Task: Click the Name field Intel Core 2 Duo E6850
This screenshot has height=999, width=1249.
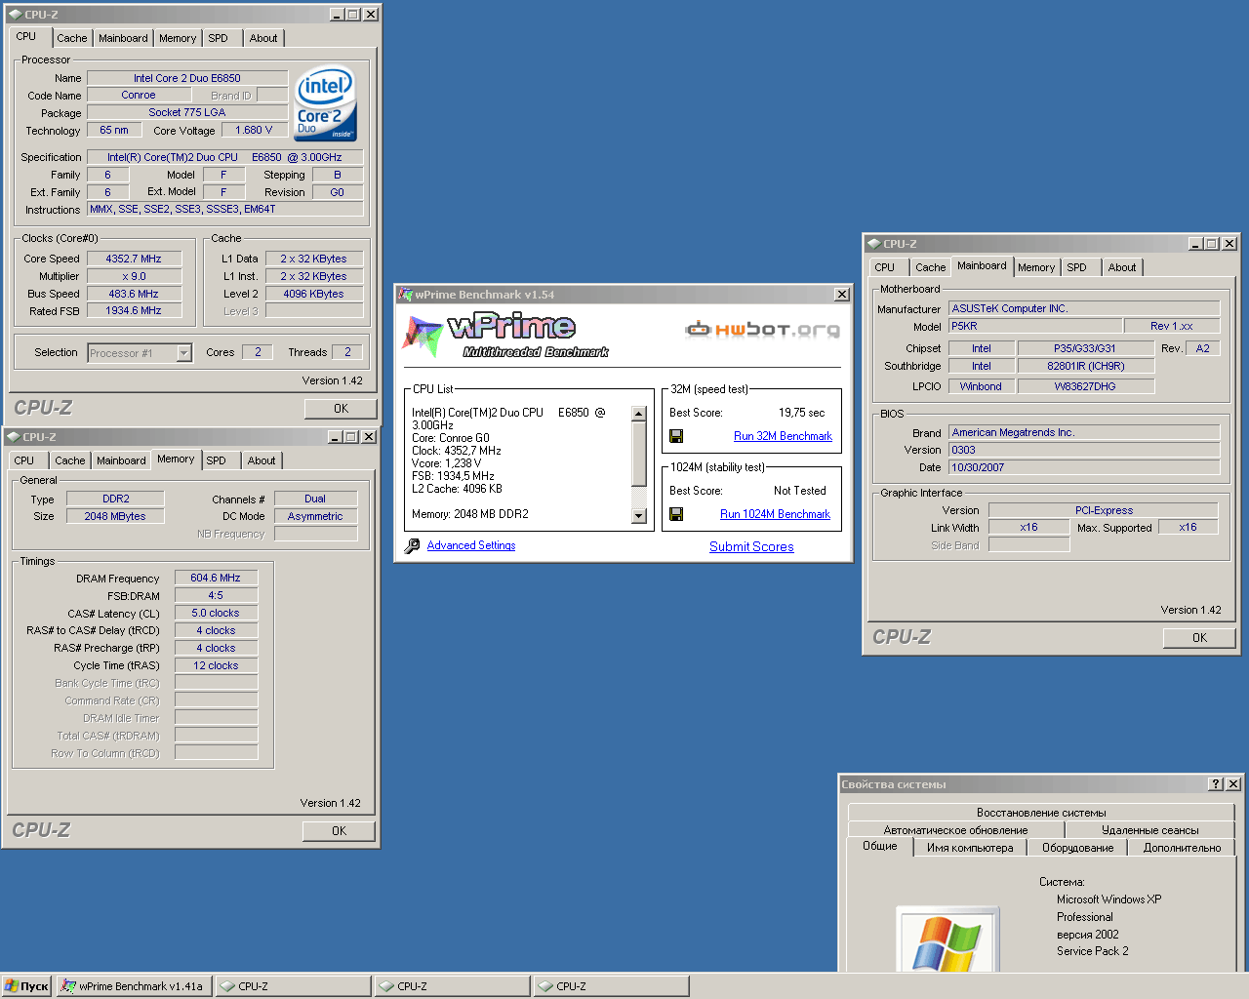Action: coord(186,78)
